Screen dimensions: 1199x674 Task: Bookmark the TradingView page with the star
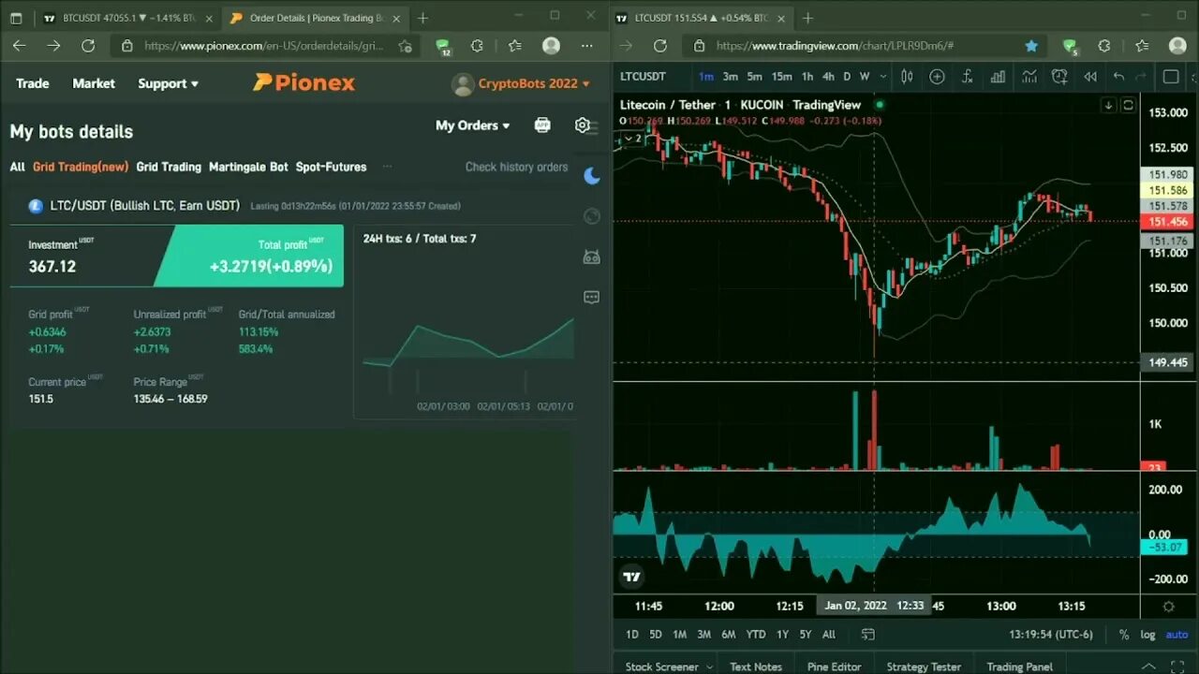click(1031, 45)
